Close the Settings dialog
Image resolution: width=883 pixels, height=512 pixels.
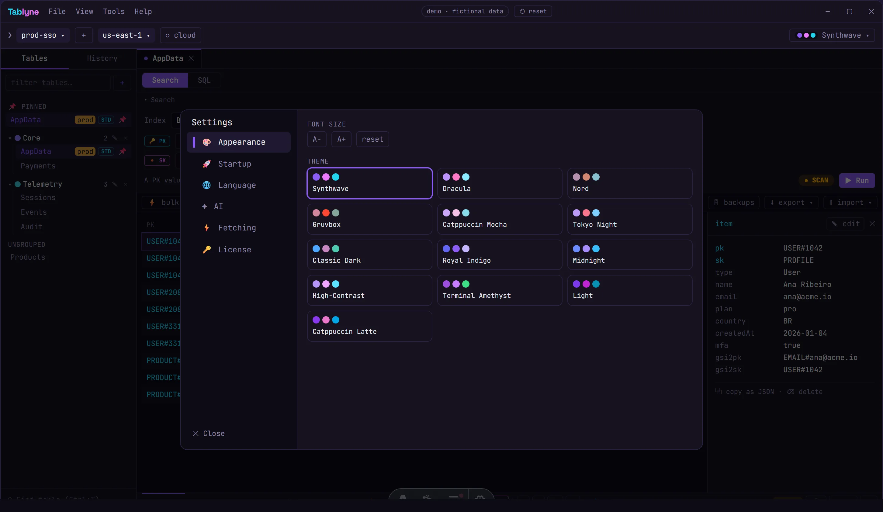coord(209,434)
